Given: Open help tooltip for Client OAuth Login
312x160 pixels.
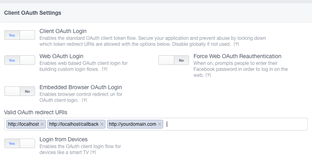Looking at the screenshot, I should pyautogui.click(x=236, y=44).
